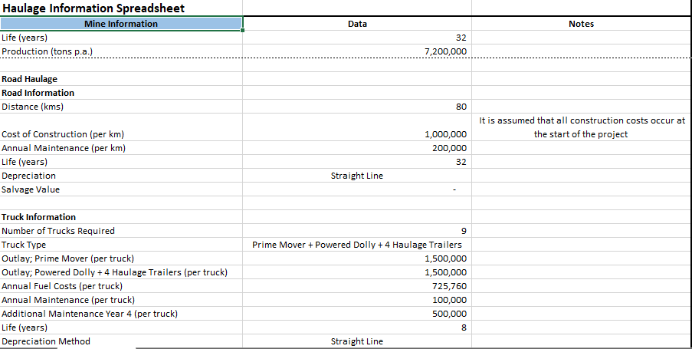Select the Life (years) label above Depreciation
Screen dimensions: 692x349
(x=25, y=162)
